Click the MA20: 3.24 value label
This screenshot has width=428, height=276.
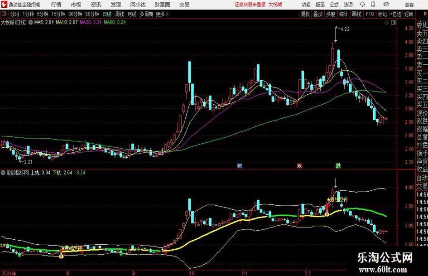[x=91, y=22]
